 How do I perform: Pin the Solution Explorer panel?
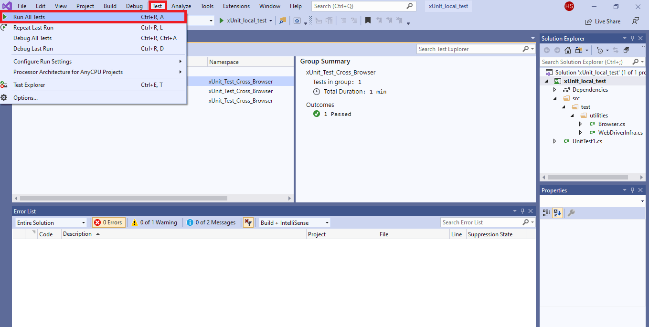(x=632, y=38)
